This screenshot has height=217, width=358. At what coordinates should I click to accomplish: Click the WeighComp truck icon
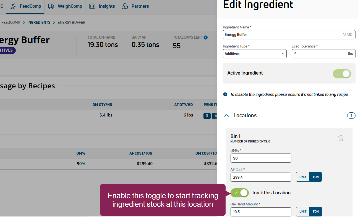(51, 6)
